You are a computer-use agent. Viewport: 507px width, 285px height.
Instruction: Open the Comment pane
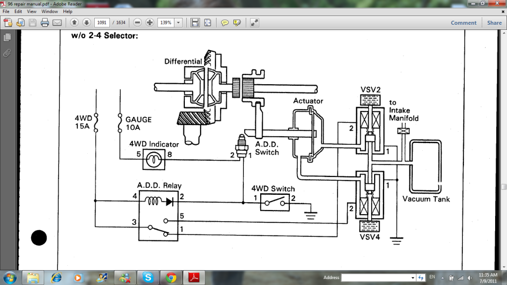(463, 23)
